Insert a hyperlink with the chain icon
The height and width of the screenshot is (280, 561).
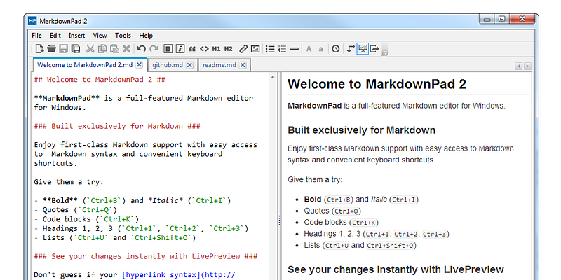[x=243, y=49]
